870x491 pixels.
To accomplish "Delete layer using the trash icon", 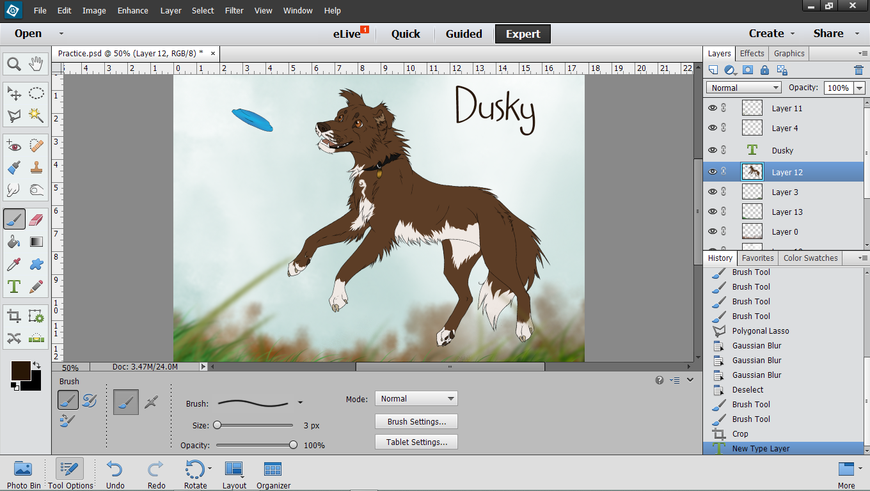I will tap(858, 70).
